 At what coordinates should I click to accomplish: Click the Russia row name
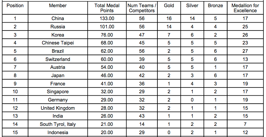tap(58, 27)
